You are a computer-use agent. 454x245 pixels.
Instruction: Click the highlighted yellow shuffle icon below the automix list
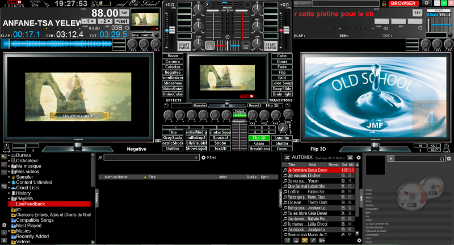(x=305, y=240)
